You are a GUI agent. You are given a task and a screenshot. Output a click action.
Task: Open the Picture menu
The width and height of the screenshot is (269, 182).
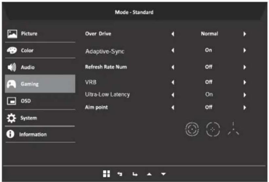tap(40, 34)
